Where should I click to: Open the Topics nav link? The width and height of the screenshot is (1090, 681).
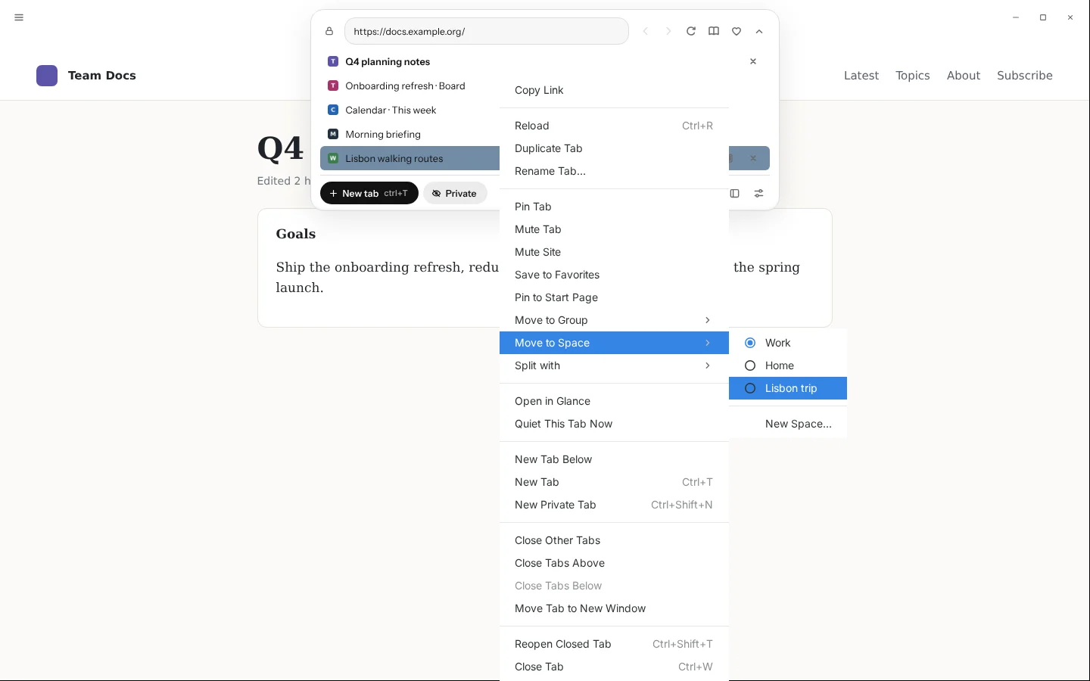click(x=913, y=76)
